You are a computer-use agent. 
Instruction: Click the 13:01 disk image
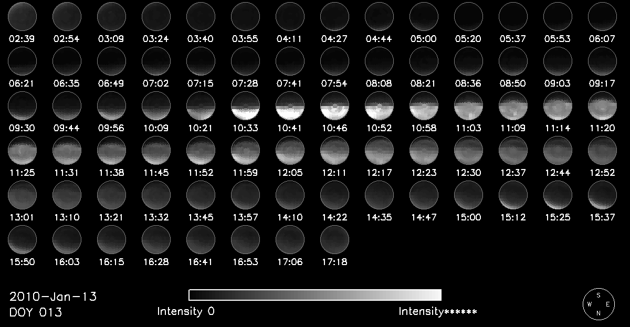[x=23, y=195]
